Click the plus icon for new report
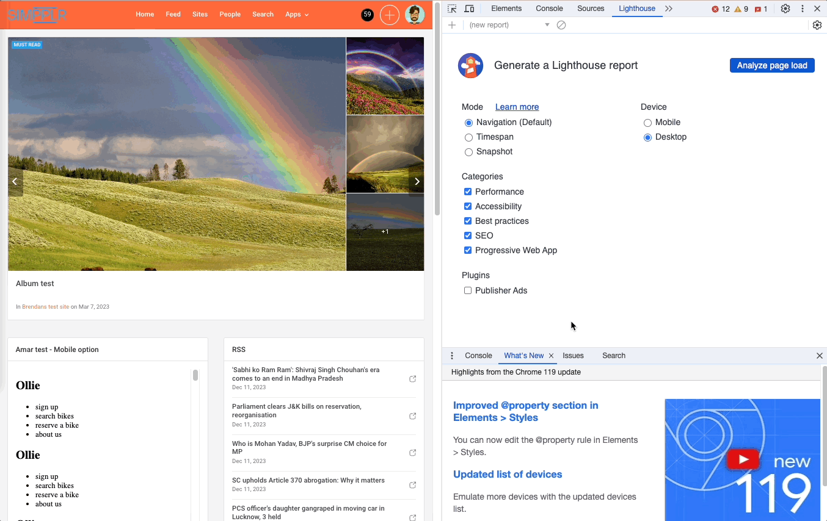The height and width of the screenshot is (521, 827). tap(452, 25)
